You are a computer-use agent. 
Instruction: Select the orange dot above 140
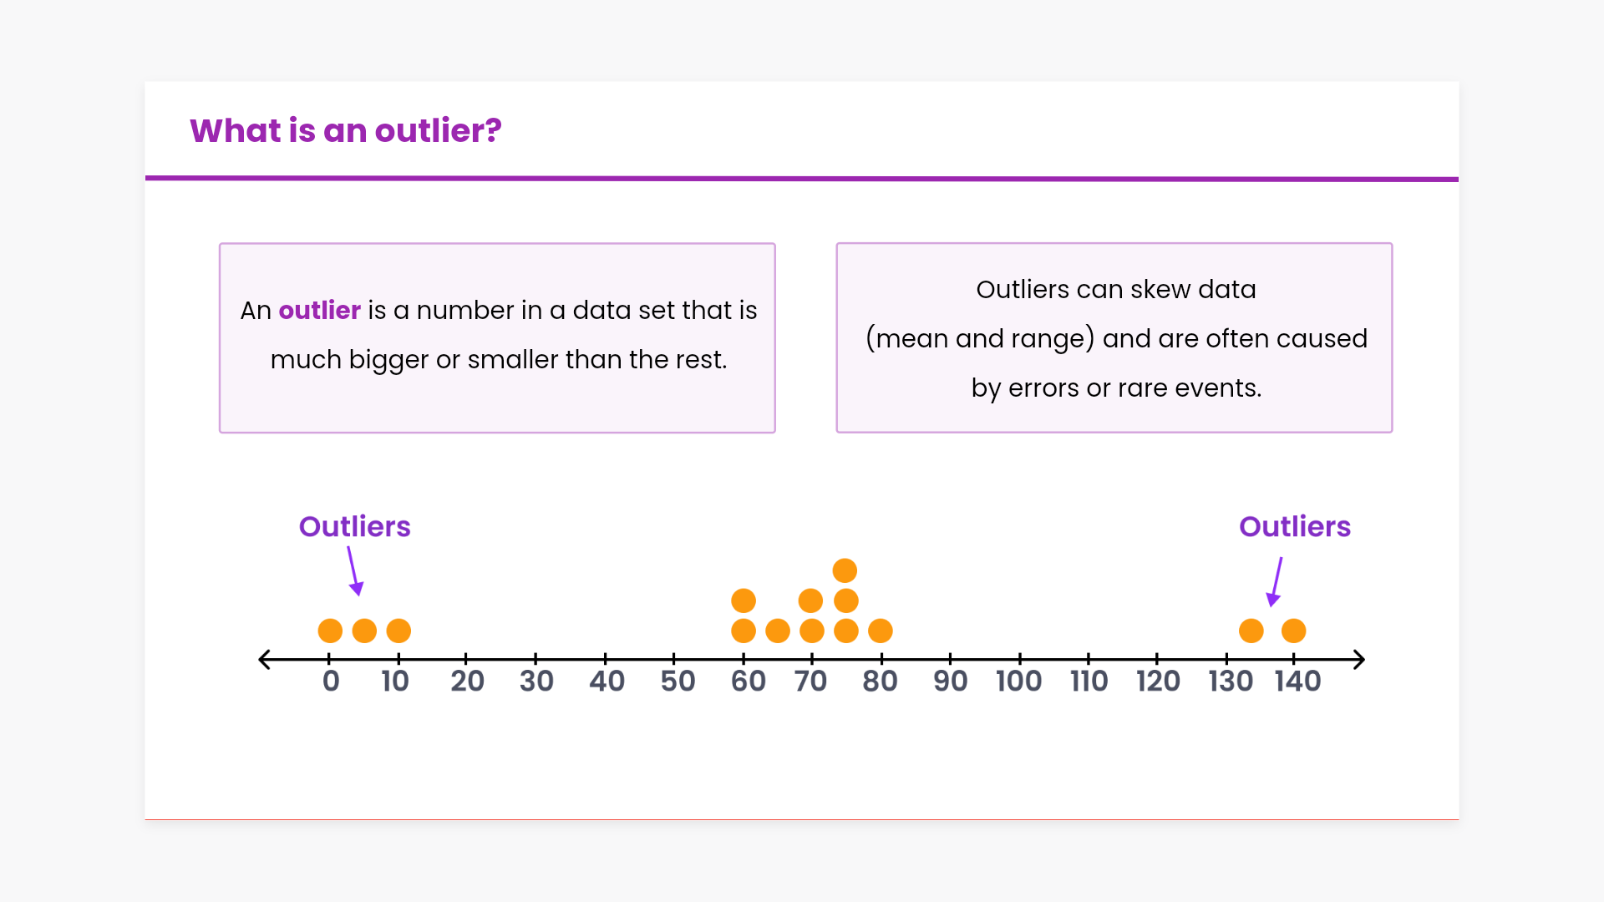coord(1293,631)
